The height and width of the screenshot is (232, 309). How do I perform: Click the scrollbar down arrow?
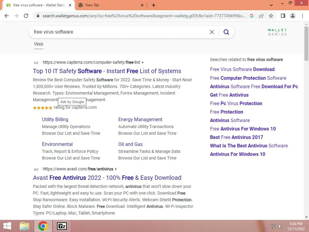pos(307,217)
